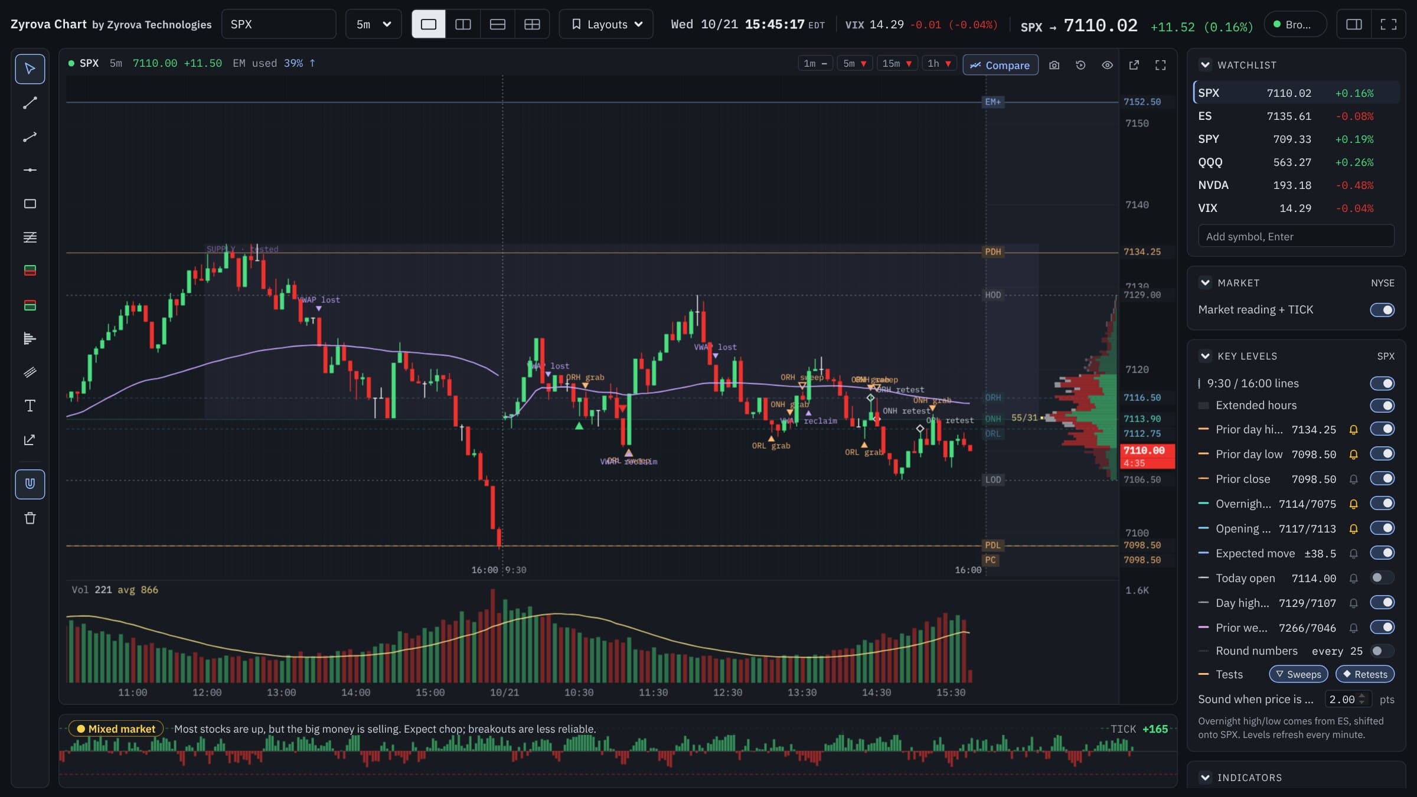Toggle Extended hours switch
The width and height of the screenshot is (1417, 797).
pos(1382,406)
